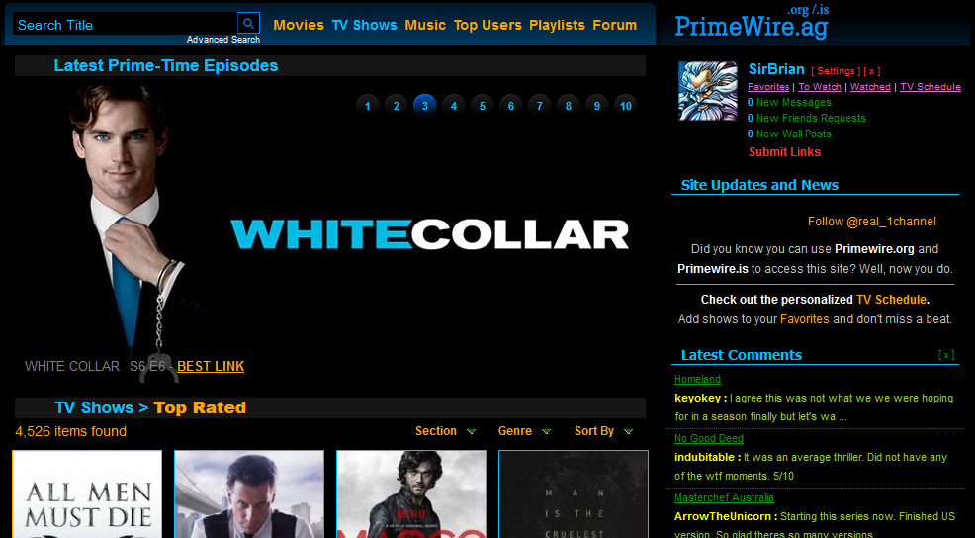View Top Users page
Viewport: 975px width, 538px height.
tap(487, 25)
